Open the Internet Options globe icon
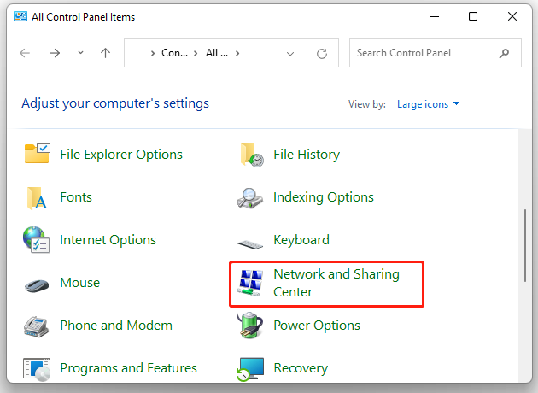The width and height of the screenshot is (538, 393). pyautogui.click(x=37, y=239)
